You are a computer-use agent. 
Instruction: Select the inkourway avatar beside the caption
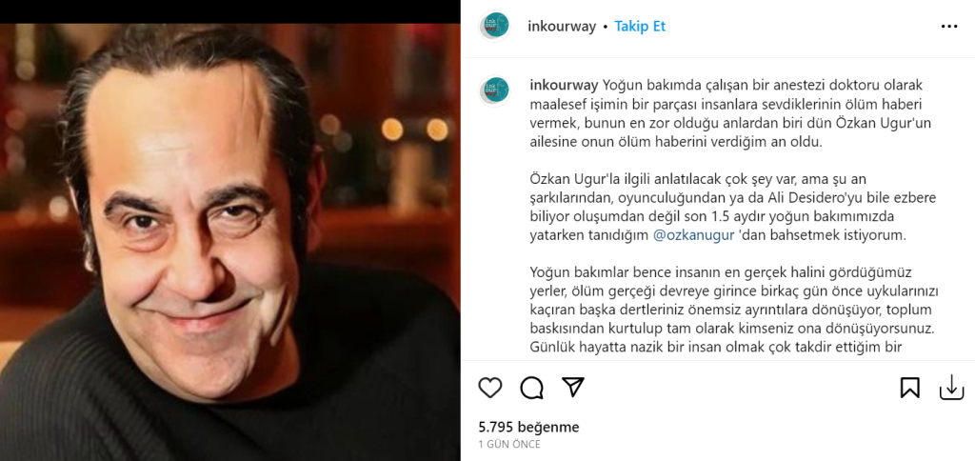(495, 90)
